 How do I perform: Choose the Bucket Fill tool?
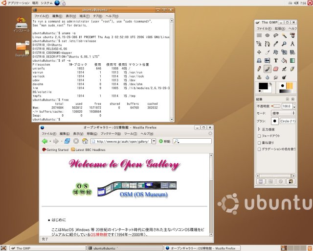[284, 60]
